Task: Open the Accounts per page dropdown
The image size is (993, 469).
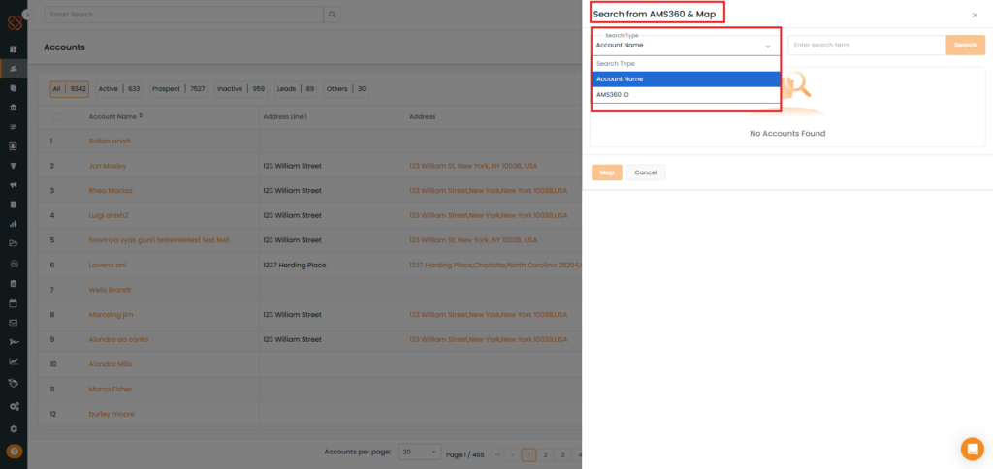Action: point(419,453)
